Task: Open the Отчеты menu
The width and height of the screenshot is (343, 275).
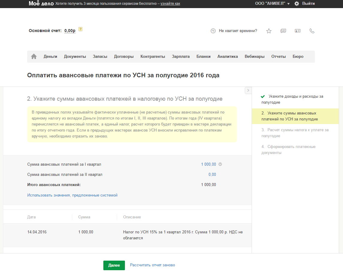Action: coord(278,56)
